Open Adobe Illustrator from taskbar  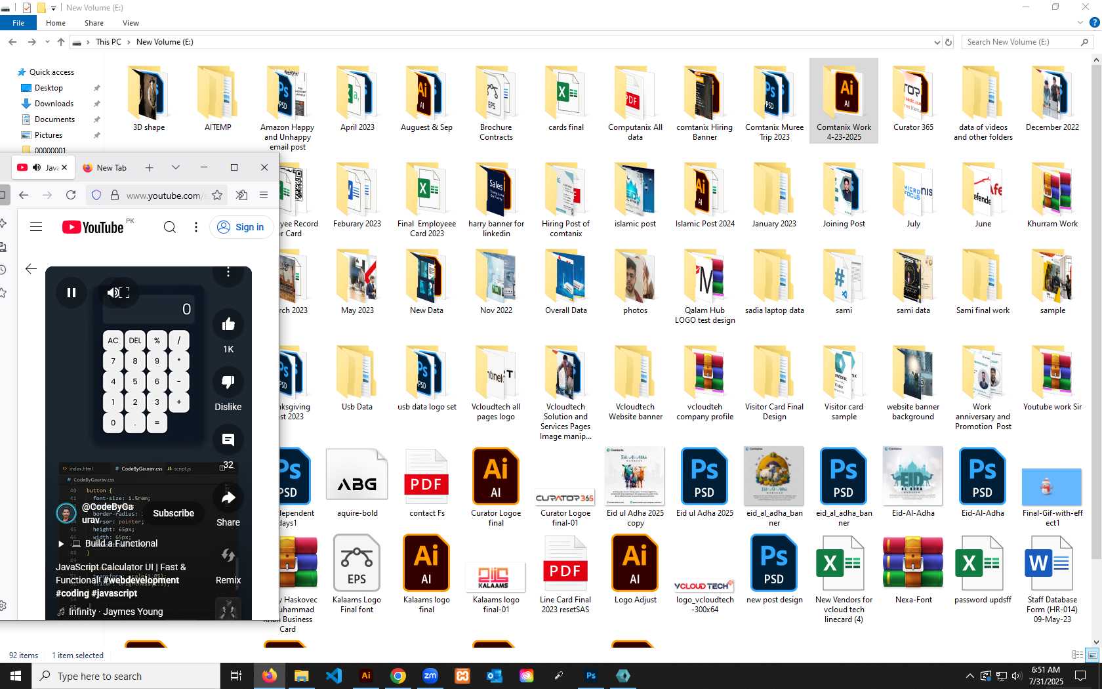[366, 676]
